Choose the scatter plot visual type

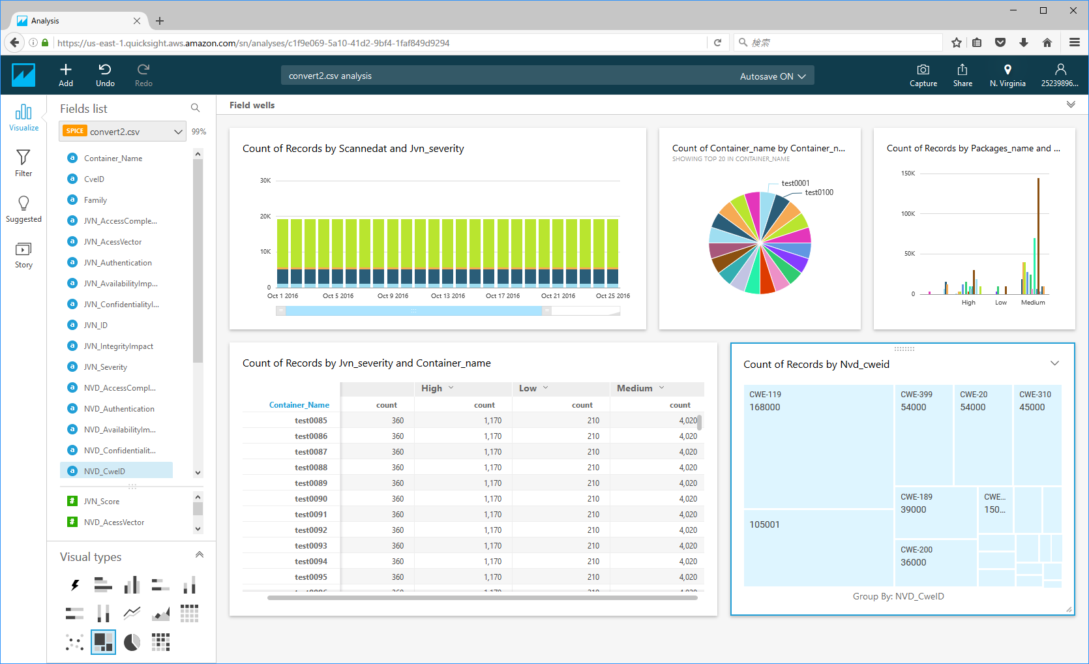point(75,642)
